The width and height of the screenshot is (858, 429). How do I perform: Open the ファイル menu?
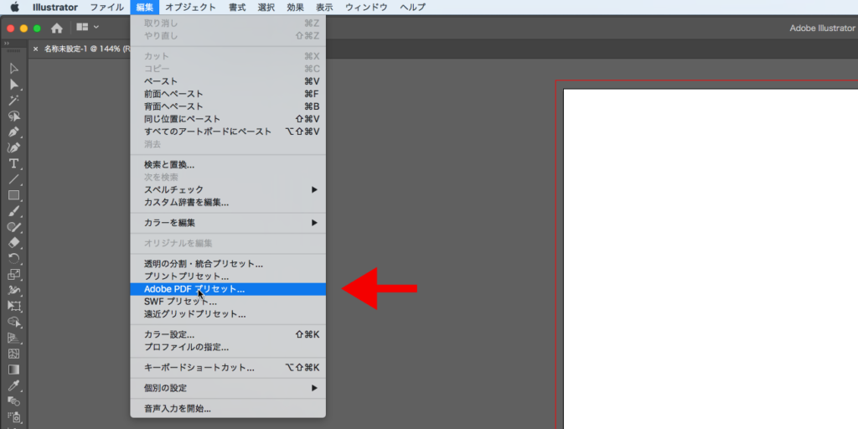[106, 7]
